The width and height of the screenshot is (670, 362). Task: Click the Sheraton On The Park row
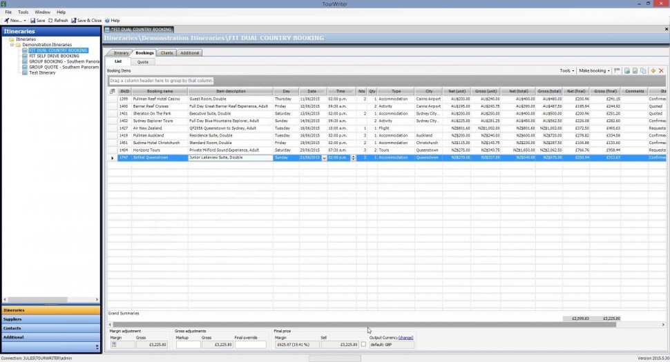pyautogui.click(x=387, y=113)
